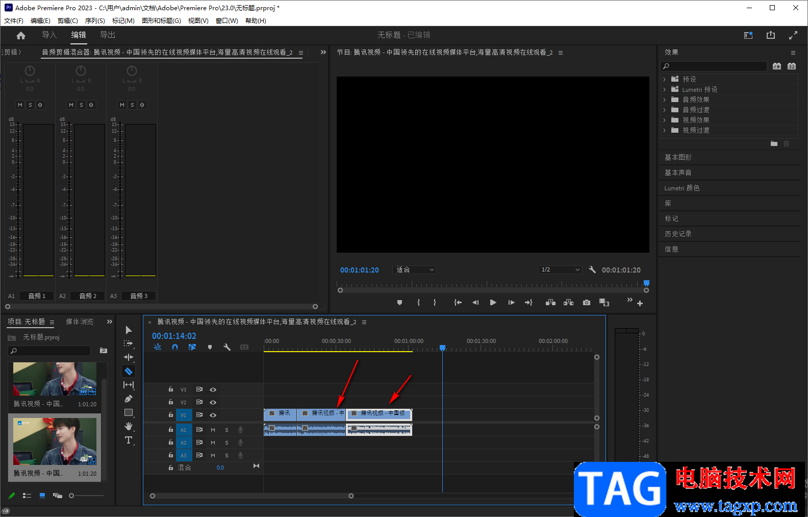Click Add Marker in Program monitor
Image resolution: width=808 pixels, height=517 pixels.
pyautogui.click(x=399, y=303)
